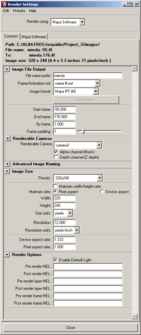Click the Pixel aspect ratio field
Image resolution: width=141 pixels, height=335 pixels.
click(64, 247)
